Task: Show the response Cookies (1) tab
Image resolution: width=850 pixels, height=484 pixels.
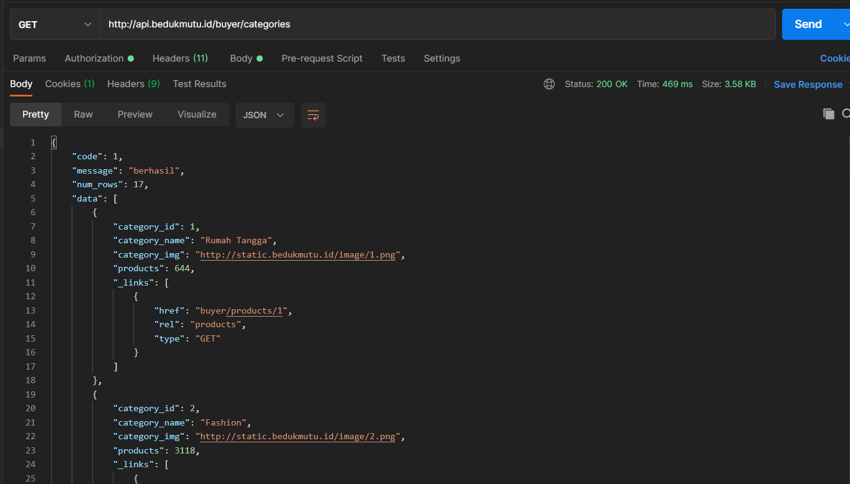Action: [70, 84]
